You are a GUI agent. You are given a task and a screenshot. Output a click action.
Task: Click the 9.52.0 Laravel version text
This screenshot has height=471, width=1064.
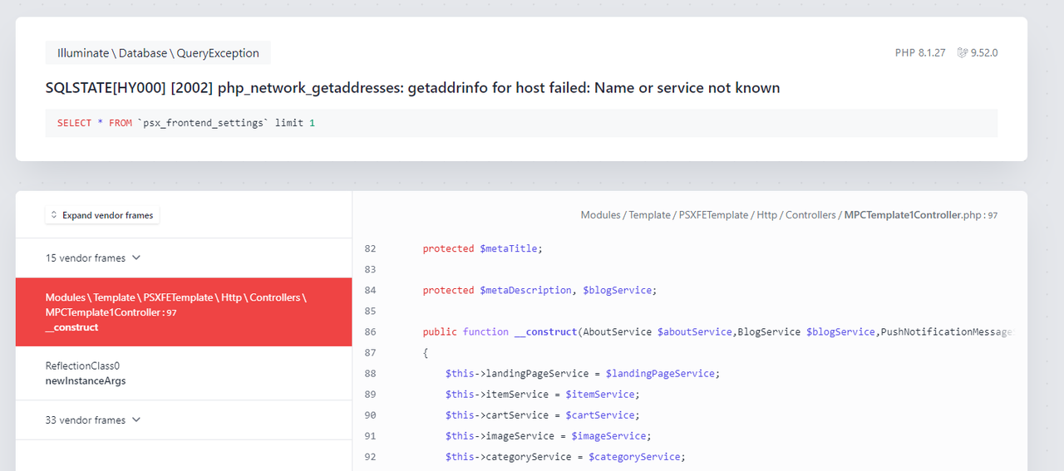984,53
